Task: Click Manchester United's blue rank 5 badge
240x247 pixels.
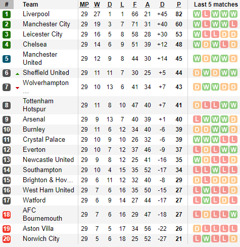Action: pos(7,59)
